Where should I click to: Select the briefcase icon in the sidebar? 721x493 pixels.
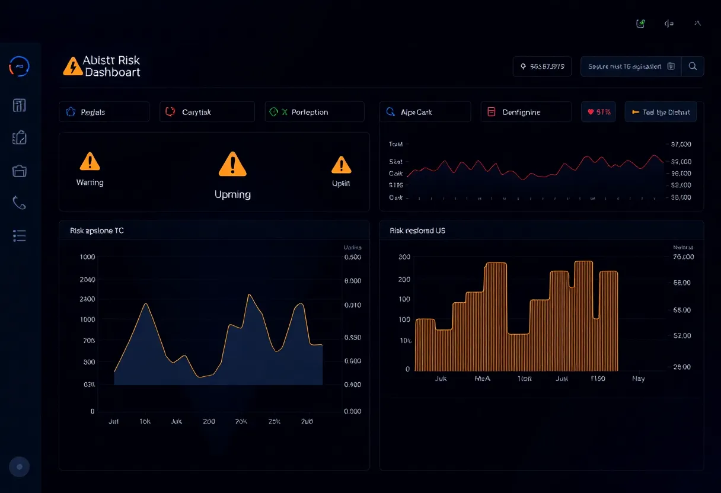19,171
